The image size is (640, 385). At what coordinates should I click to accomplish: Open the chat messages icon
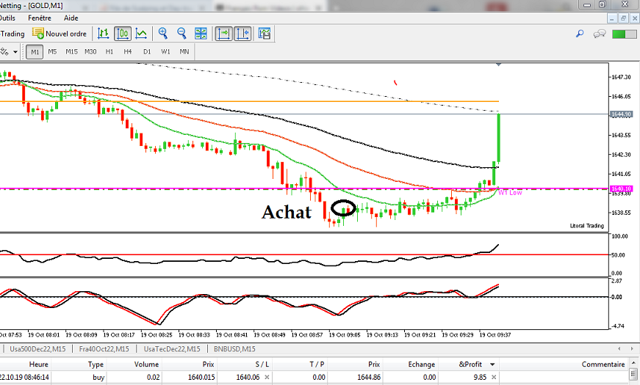pos(599,34)
